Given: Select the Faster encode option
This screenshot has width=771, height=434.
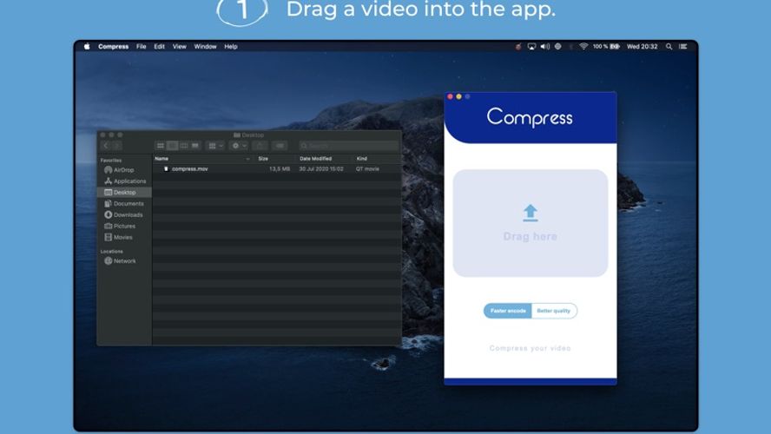Looking at the screenshot, I should [507, 311].
